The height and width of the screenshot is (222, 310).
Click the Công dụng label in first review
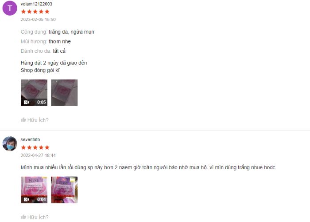(x=34, y=32)
